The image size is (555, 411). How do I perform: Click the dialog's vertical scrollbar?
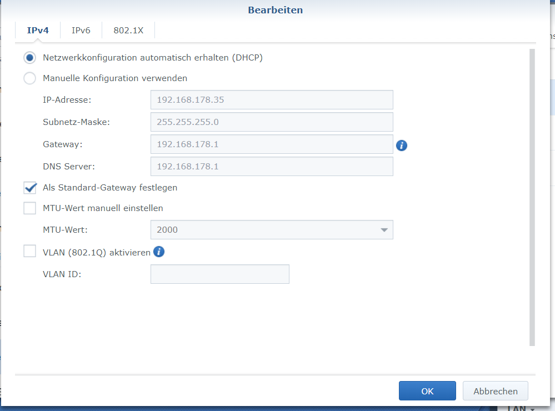tap(532, 197)
